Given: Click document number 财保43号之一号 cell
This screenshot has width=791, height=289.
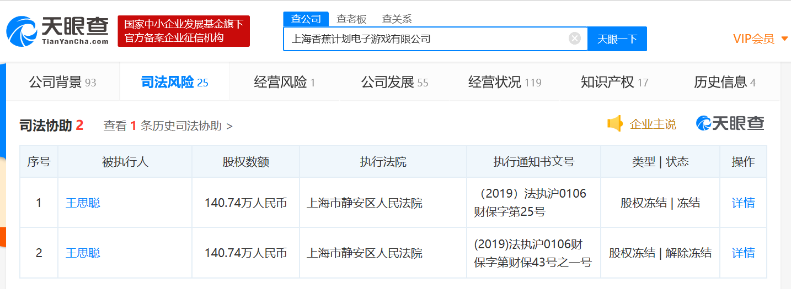Looking at the screenshot, I should pyautogui.click(x=533, y=253).
